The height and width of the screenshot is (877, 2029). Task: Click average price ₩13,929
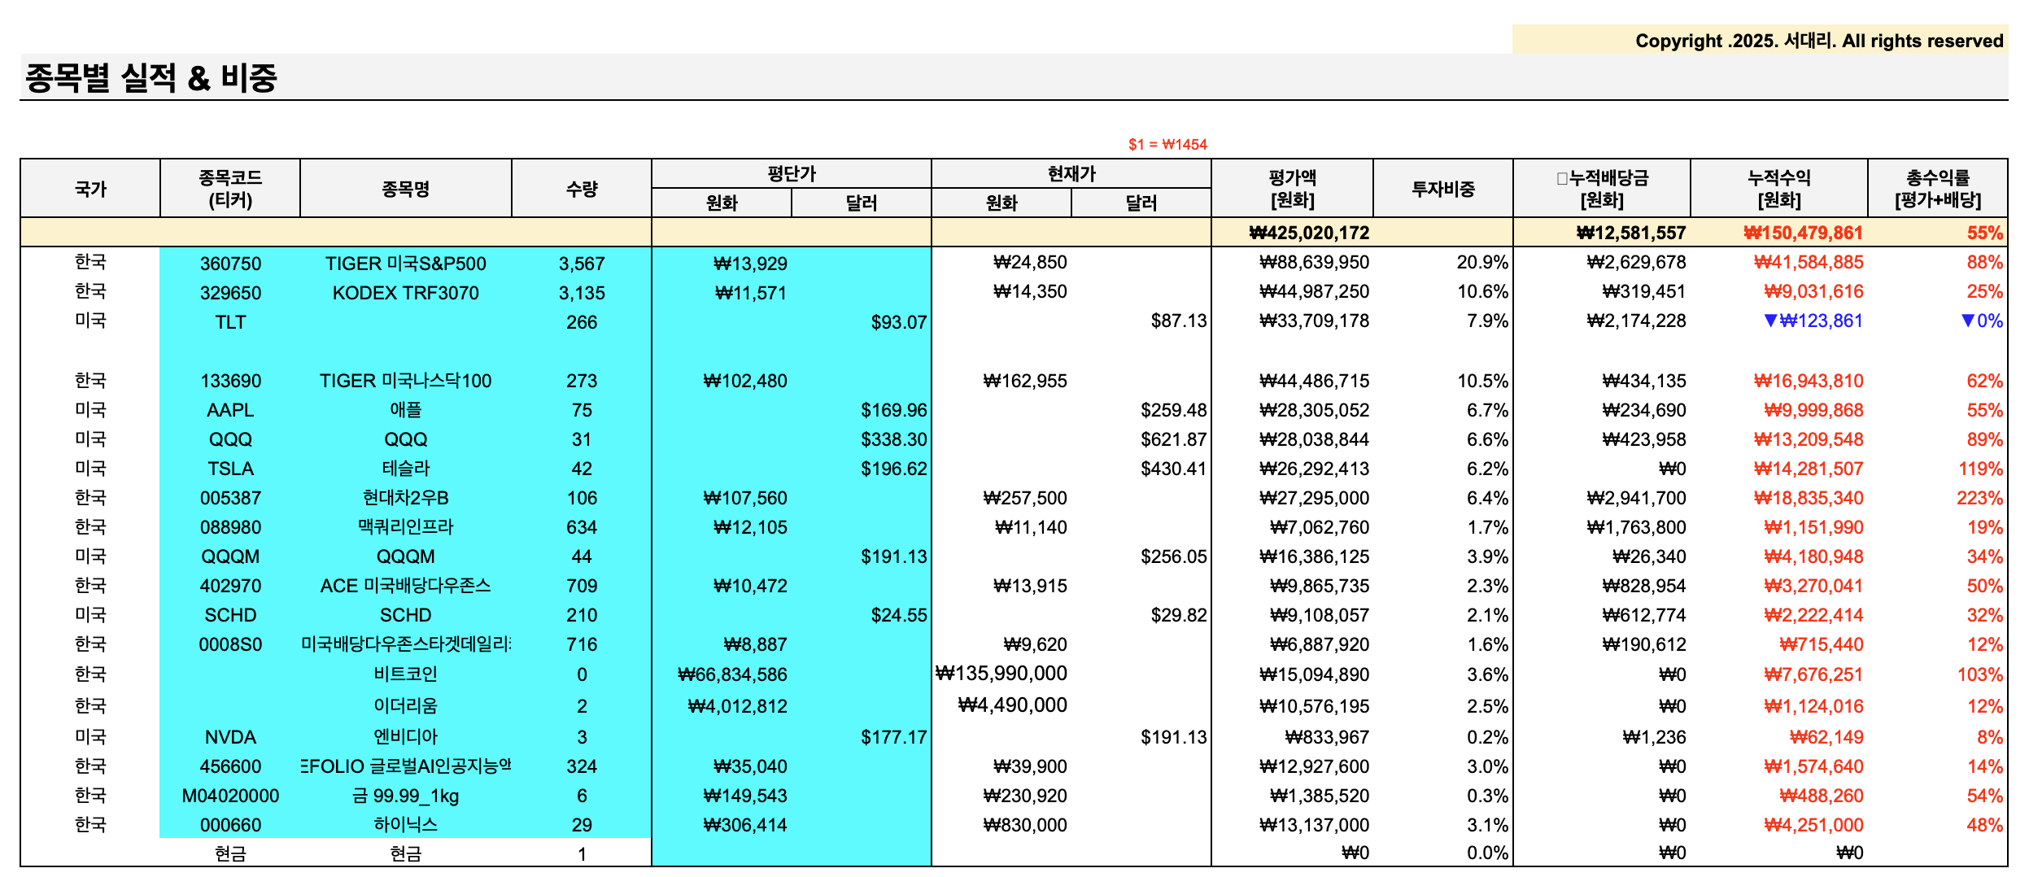coord(750,264)
